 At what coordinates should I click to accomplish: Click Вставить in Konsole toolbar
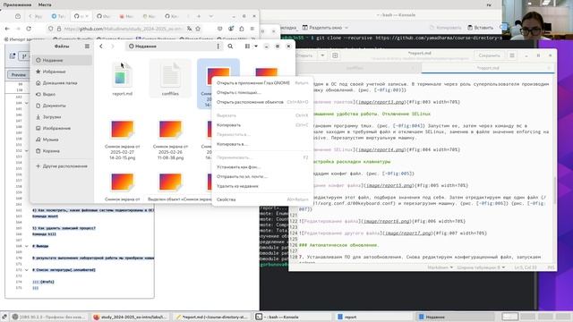click(480, 28)
